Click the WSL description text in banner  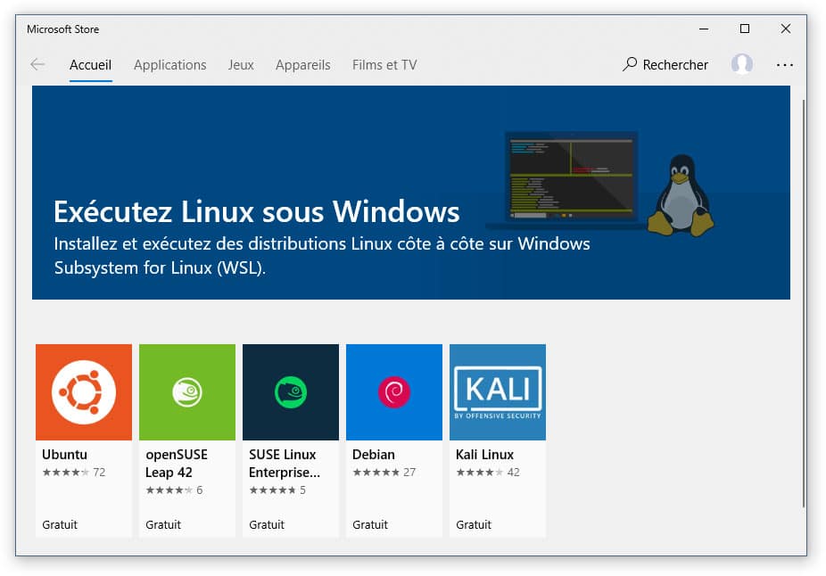tap(322, 256)
